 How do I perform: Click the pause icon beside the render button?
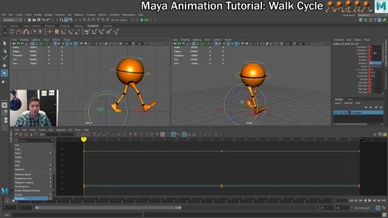(x=146, y=20)
